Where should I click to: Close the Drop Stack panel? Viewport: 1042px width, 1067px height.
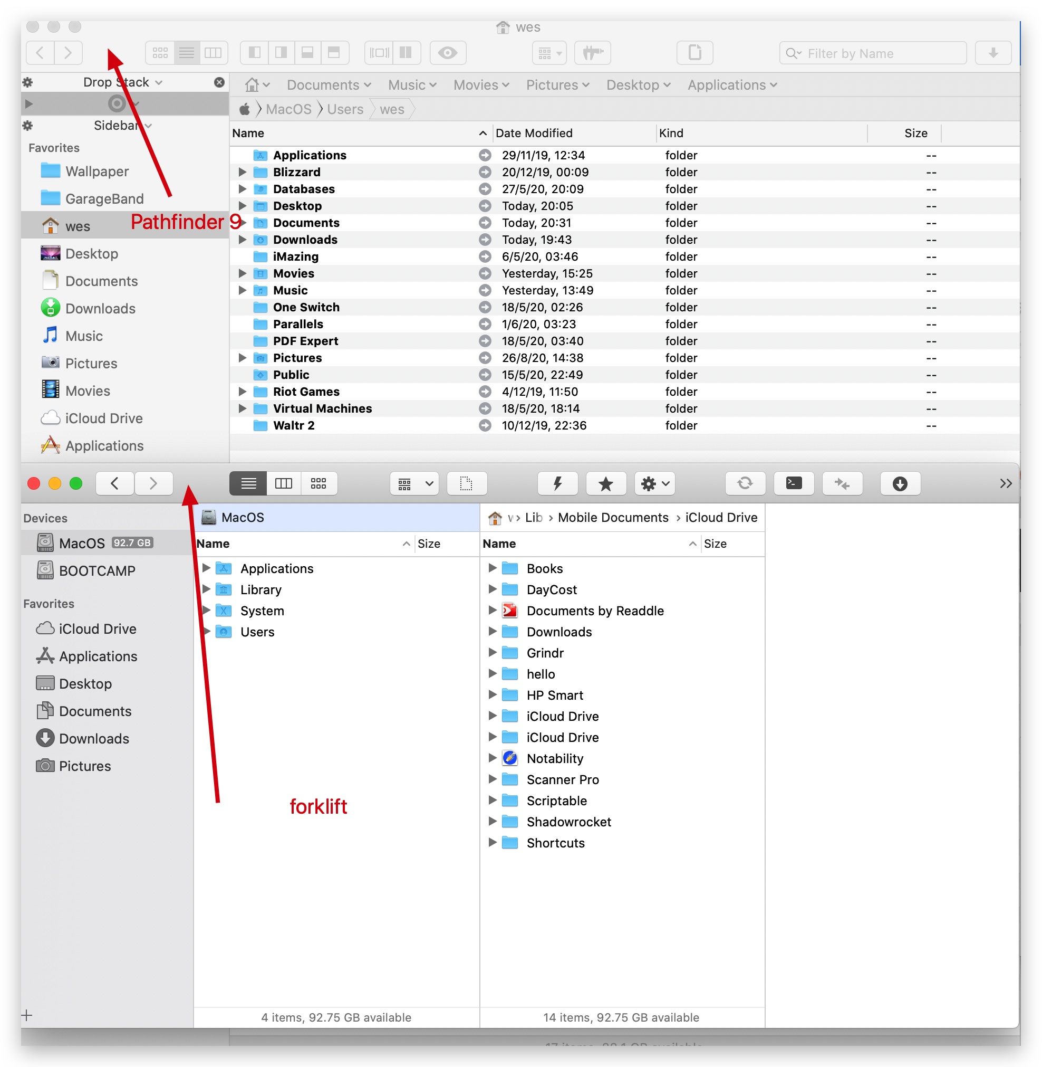(219, 82)
